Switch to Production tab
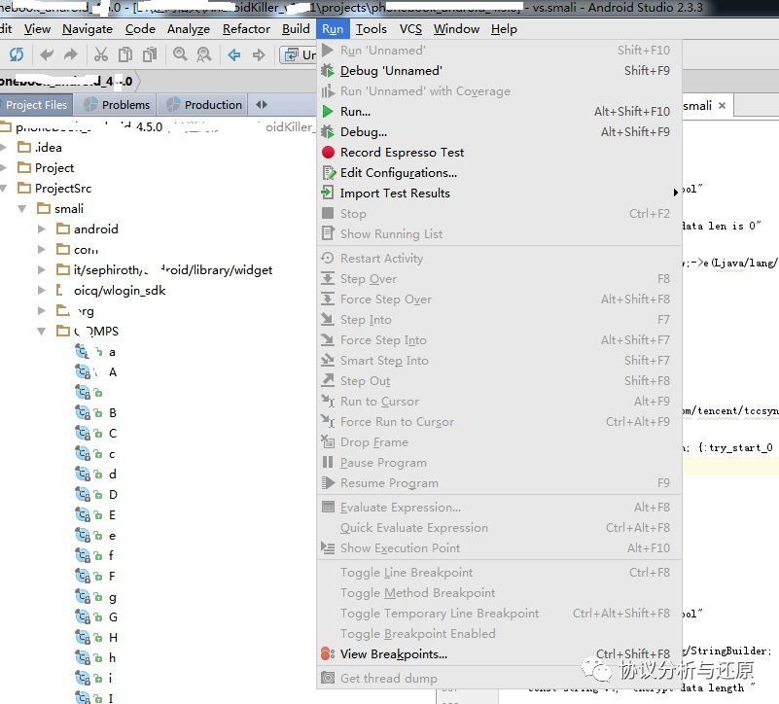Viewport: 779px width, 704px height. pos(203,105)
